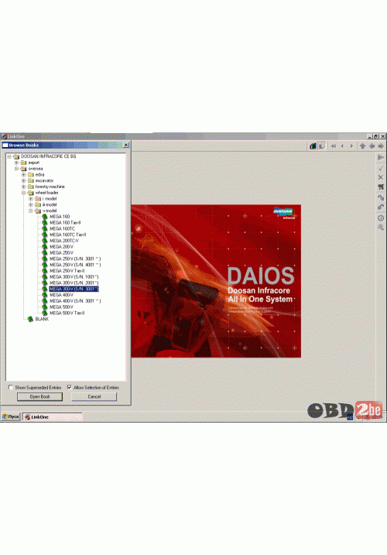Expand the iii-model folder

click(30, 204)
